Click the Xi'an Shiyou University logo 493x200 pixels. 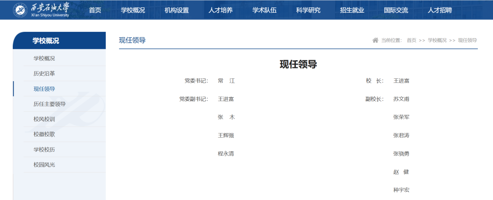pos(42,10)
